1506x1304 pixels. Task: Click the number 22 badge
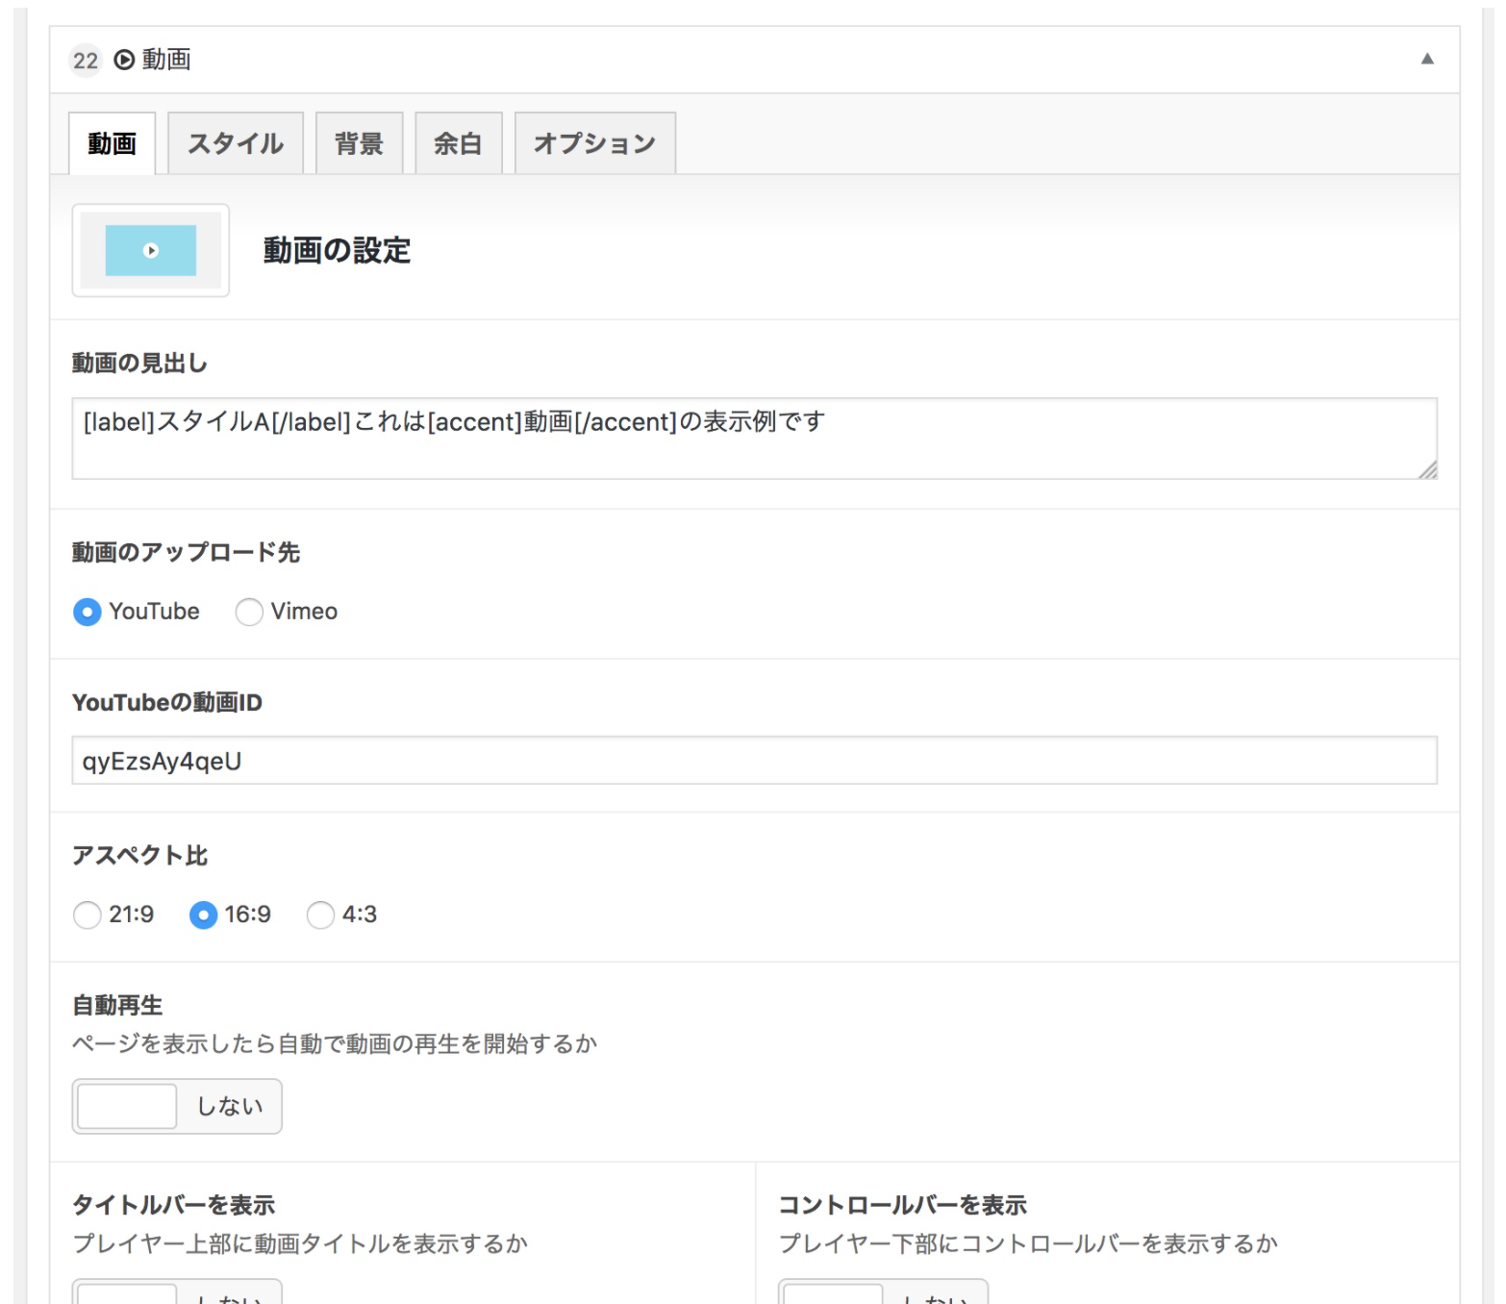(86, 61)
